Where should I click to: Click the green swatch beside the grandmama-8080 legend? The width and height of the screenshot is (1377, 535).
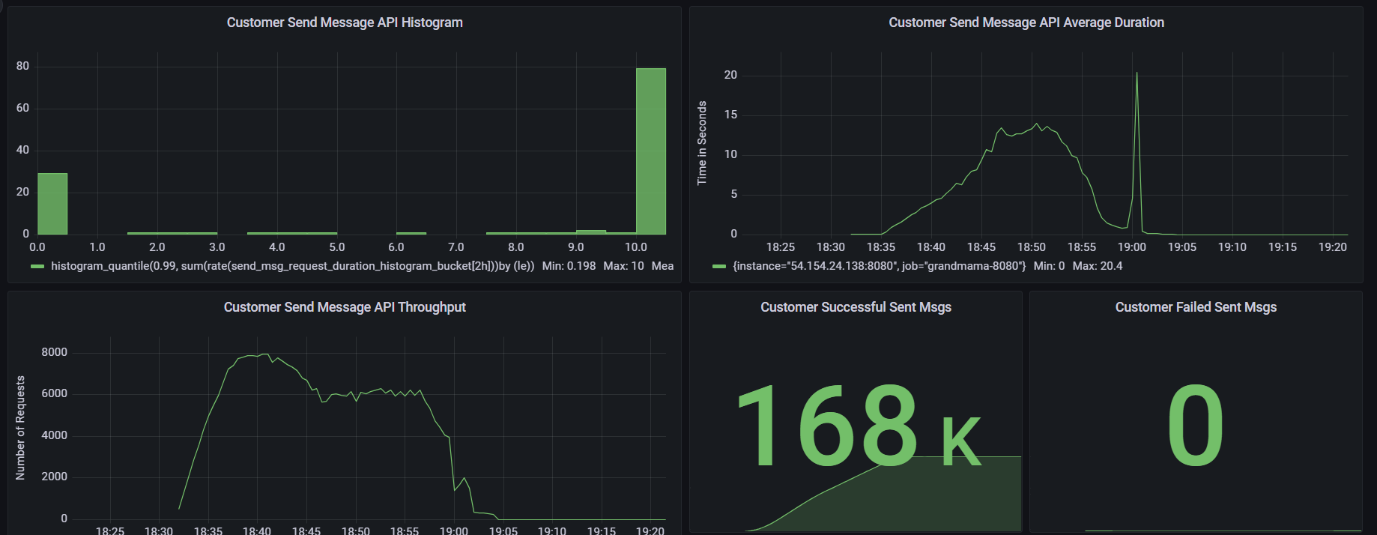(719, 267)
